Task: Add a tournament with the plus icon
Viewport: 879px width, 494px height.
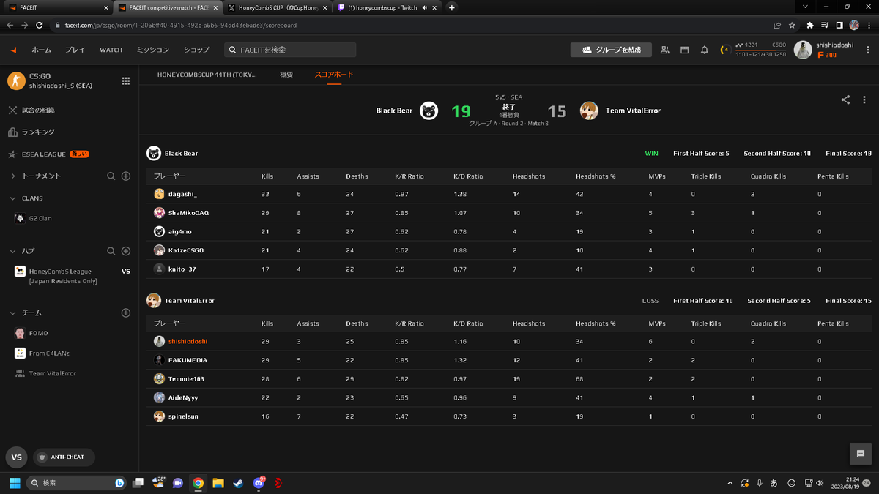Action: [x=126, y=176]
